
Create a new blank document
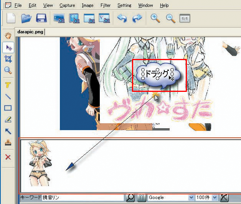click(x=11, y=18)
